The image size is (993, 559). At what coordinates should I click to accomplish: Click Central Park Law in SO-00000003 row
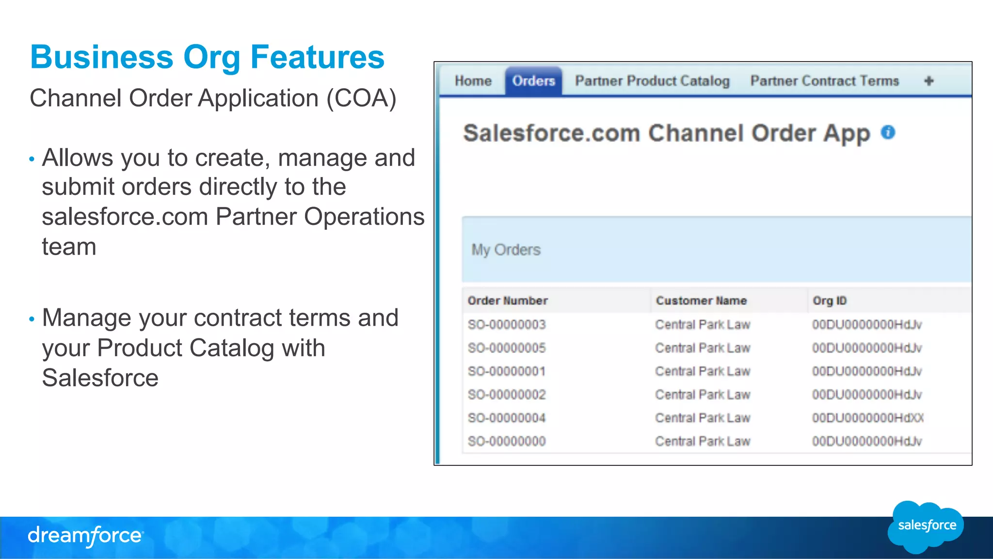(x=703, y=324)
